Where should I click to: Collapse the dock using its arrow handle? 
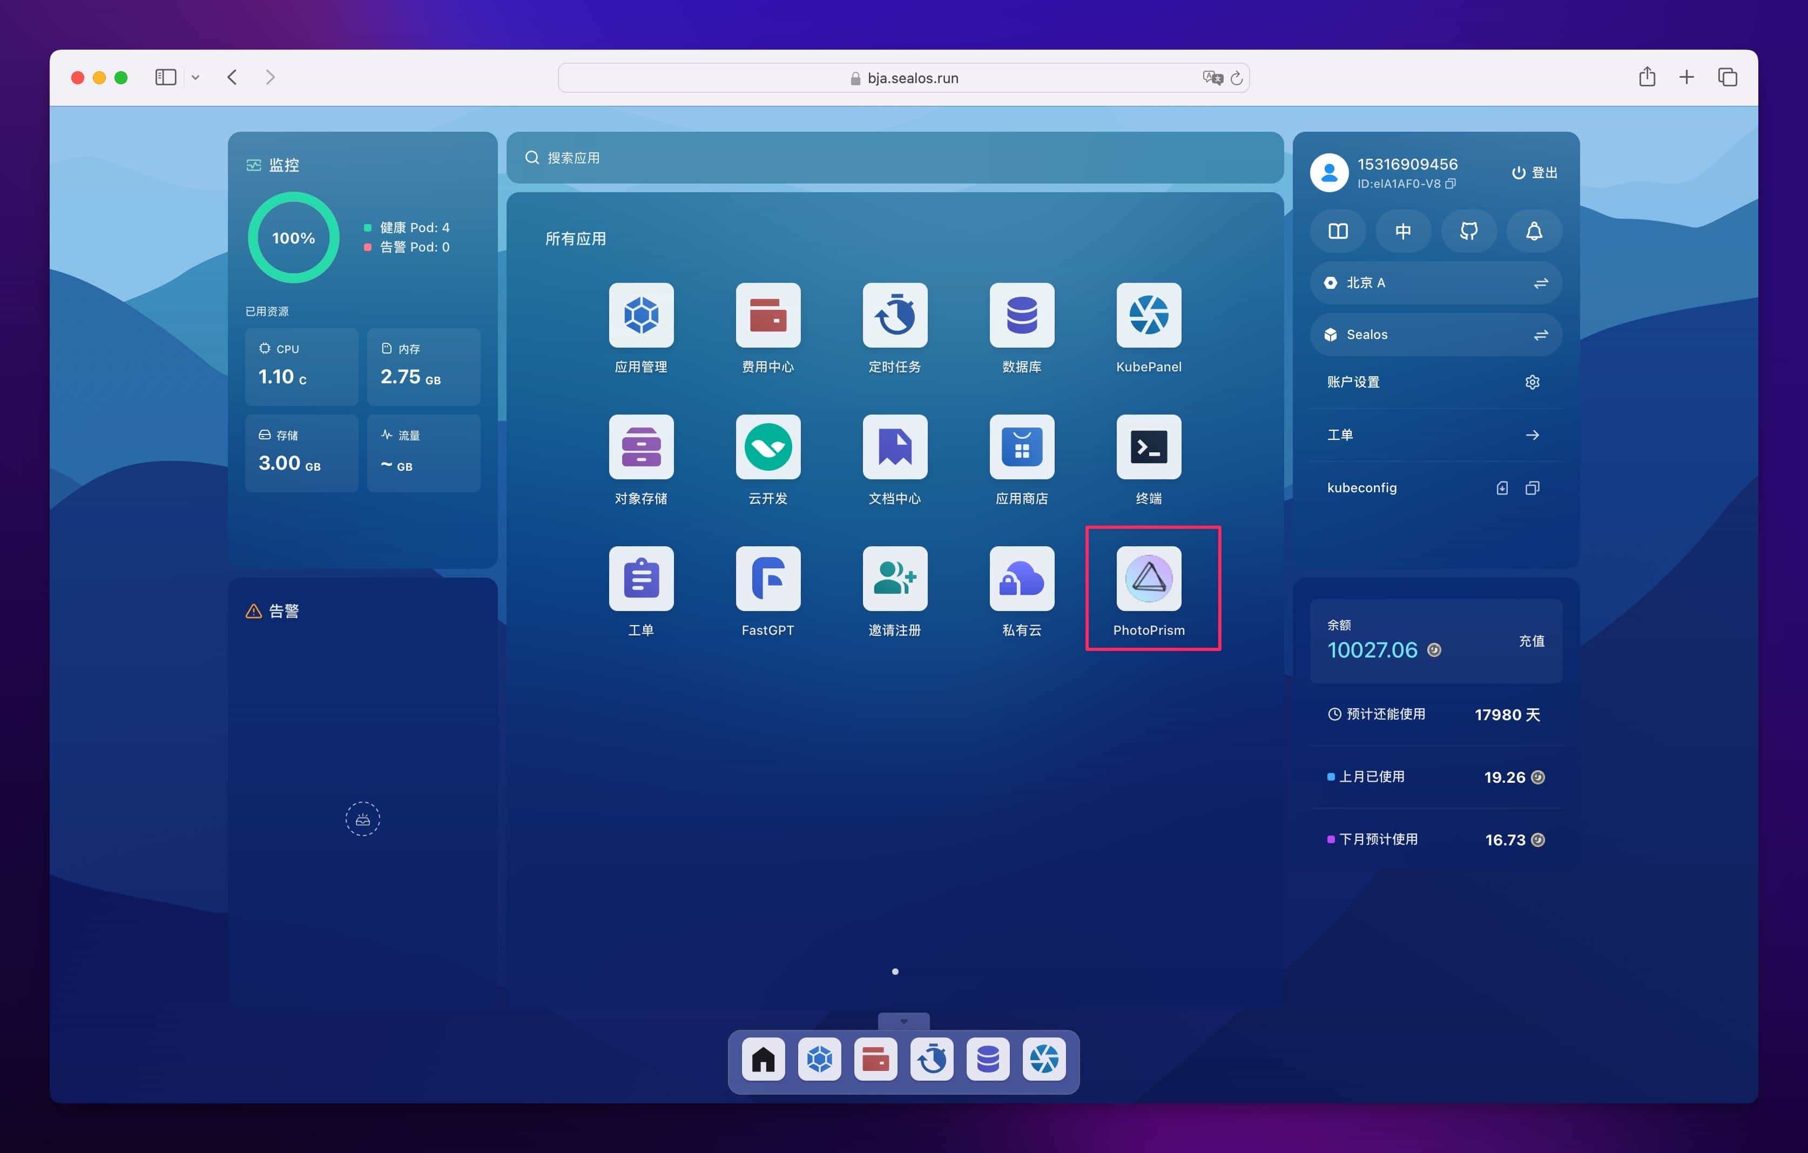click(903, 1021)
